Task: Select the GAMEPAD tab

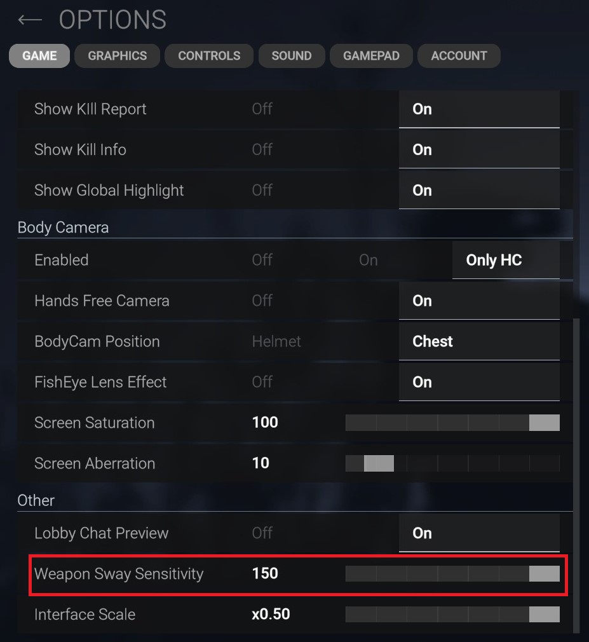Action: (371, 56)
